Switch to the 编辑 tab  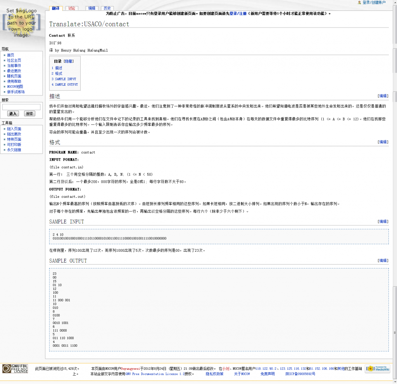click(x=91, y=8)
